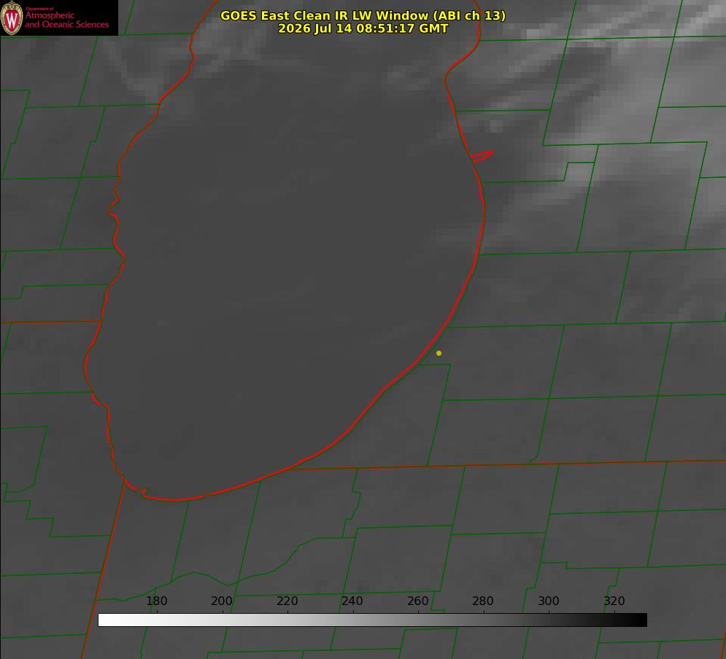Click the 200 colorbar label
This screenshot has height=659, width=726.
(x=222, y=601)
